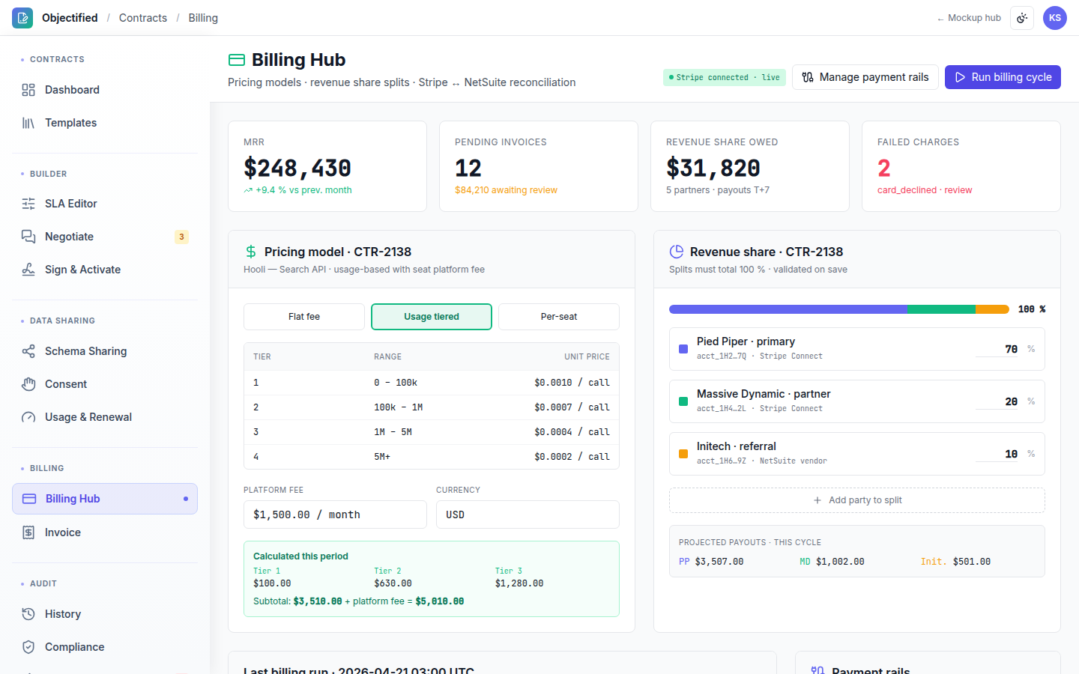Click the Billing Hub card icon in sidebar
1079x674 pixels.
pos(29,499)
